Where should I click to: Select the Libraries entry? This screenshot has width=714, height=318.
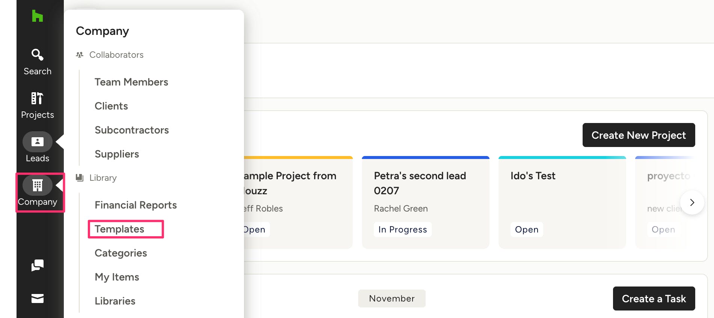coord(115,301)
